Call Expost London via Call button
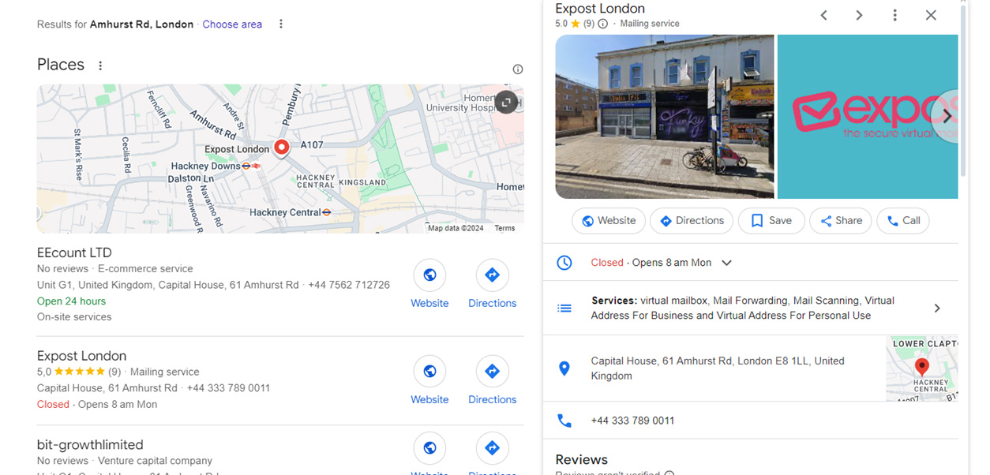The height and width of the screenshot is (475, 990). 903,221
